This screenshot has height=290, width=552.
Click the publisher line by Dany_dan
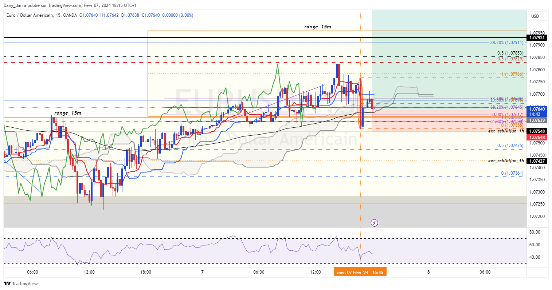(x=70, y=5)
